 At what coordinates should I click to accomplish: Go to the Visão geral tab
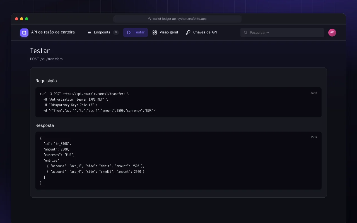(165, 32)
